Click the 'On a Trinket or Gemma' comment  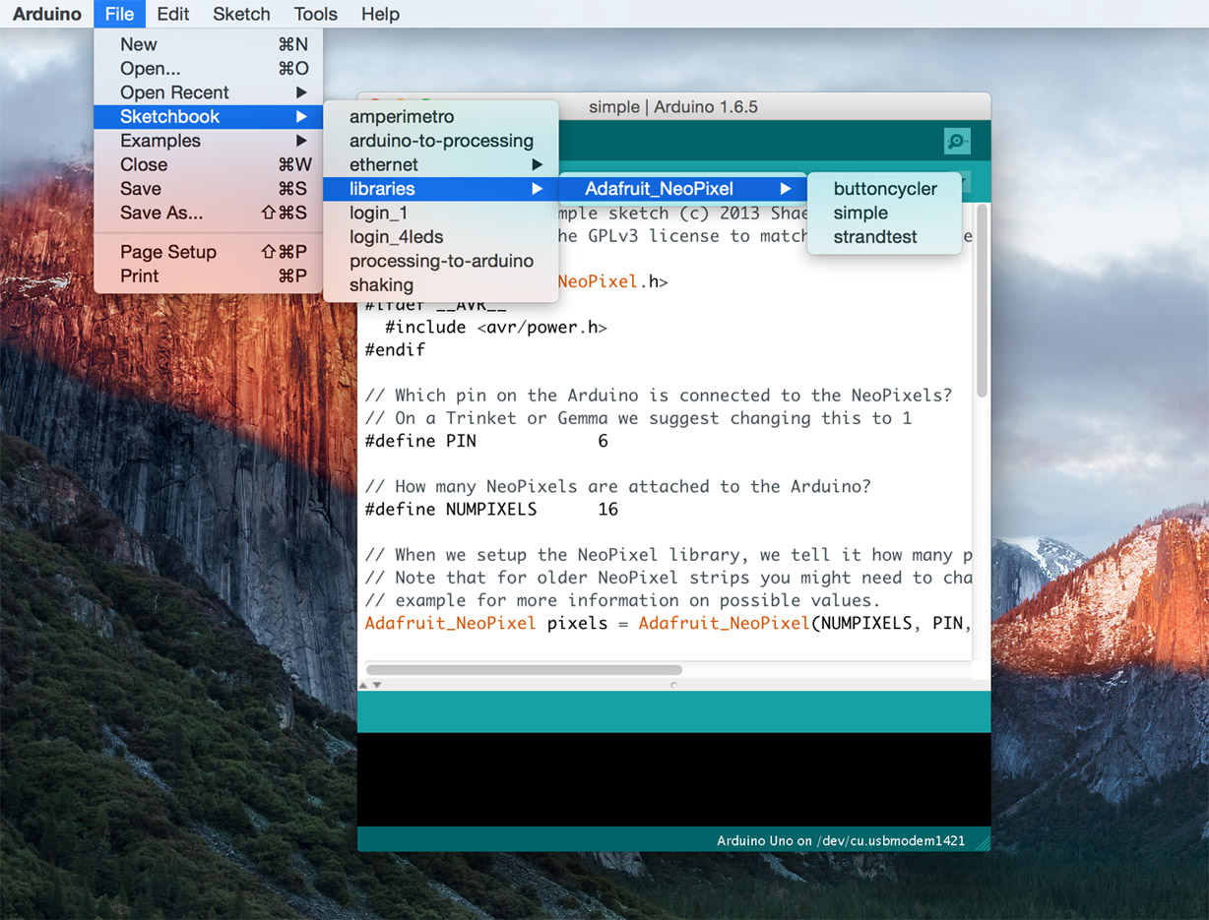point(638,419)
